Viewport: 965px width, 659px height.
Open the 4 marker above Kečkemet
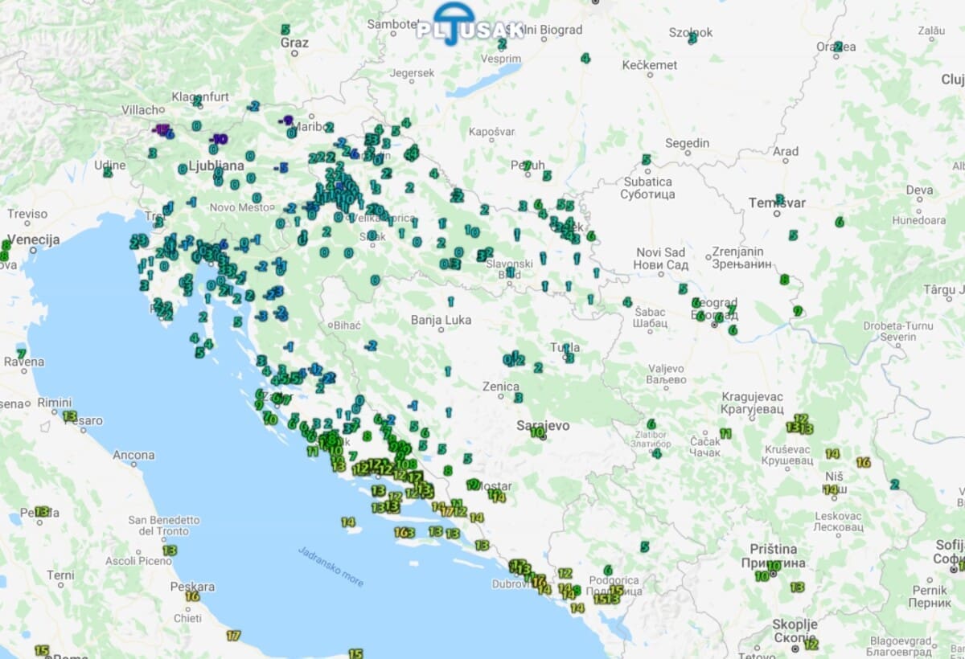click(x=585, y=58)
